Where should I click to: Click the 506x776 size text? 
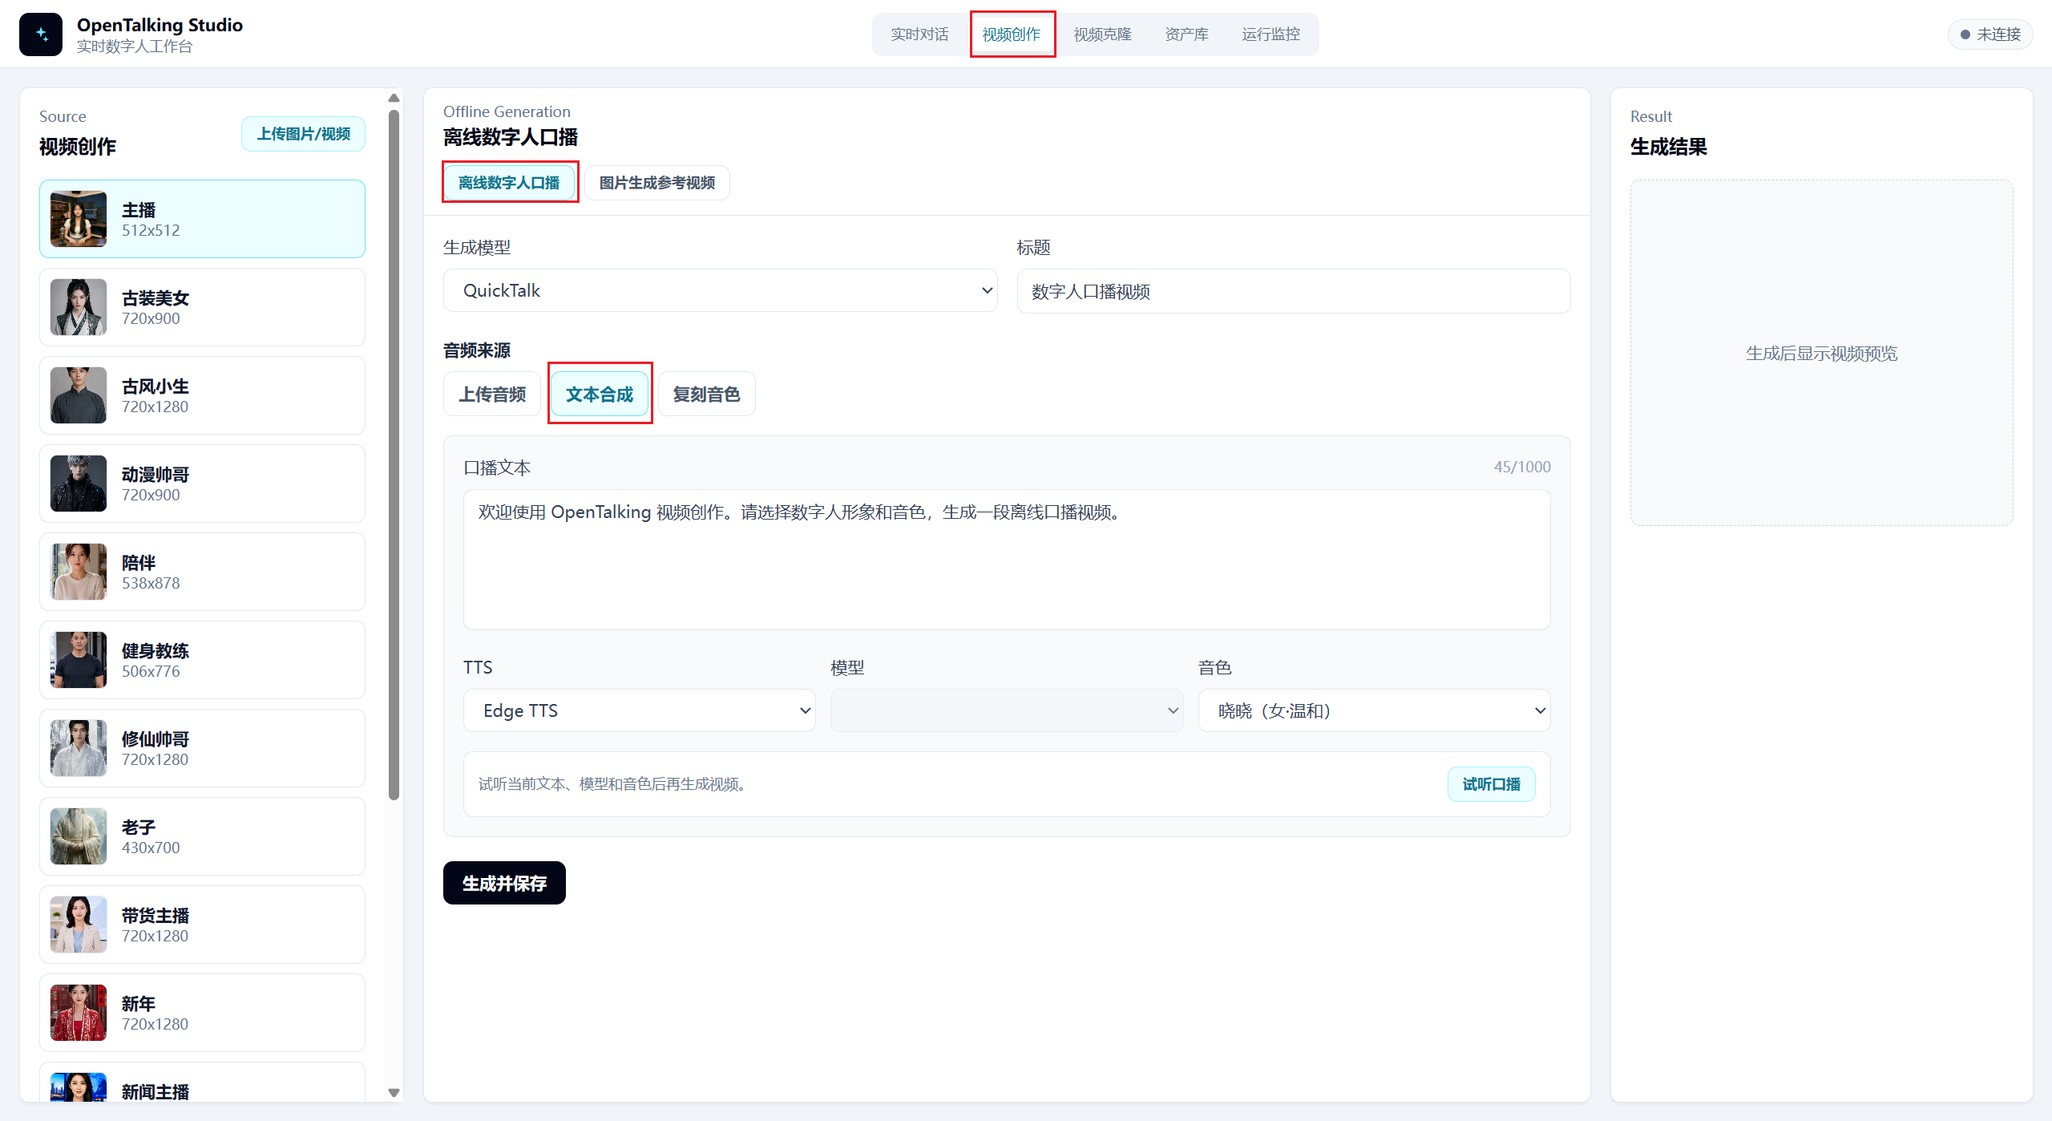151,671
